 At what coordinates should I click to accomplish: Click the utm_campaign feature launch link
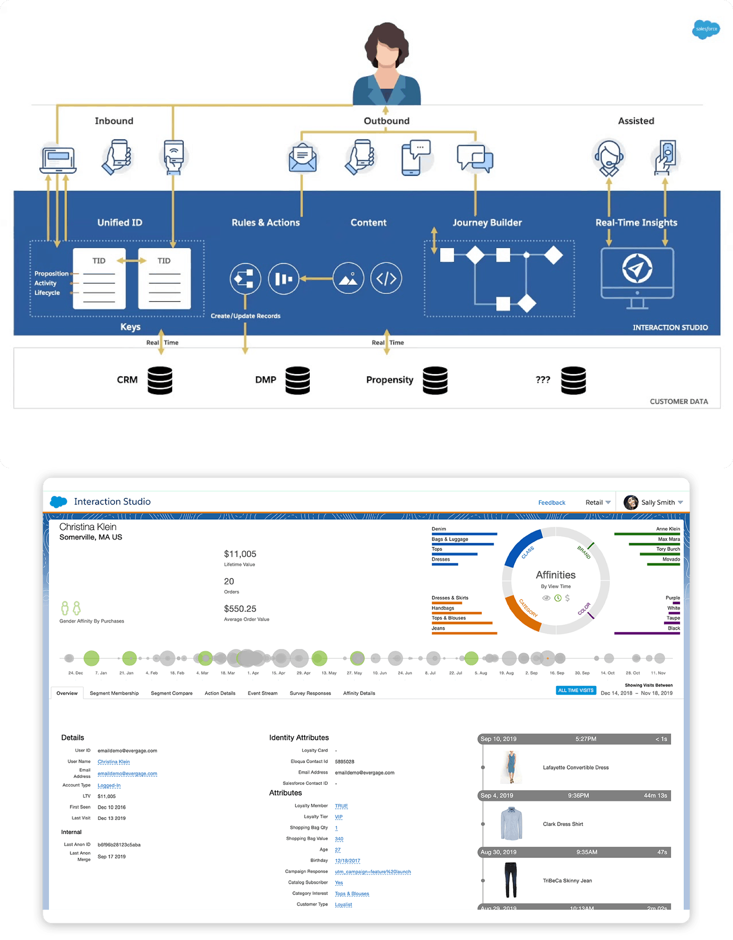coord(373,871)
